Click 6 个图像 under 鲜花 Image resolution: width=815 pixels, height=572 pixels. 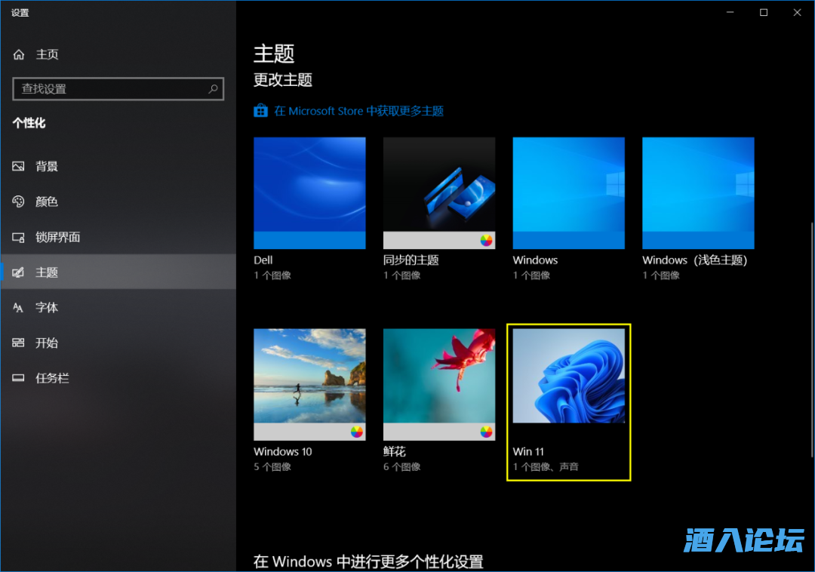pyautogui.click(x=401, y=466)
